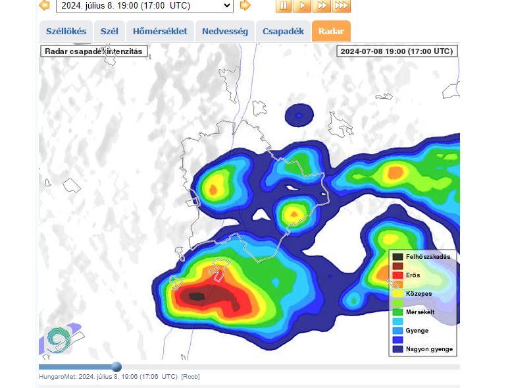Image resolution: width=510 pixels, height=388 pixels.
Task: Click the black Felhőszakadás legend swatch
Action: (x=398, y=257)
